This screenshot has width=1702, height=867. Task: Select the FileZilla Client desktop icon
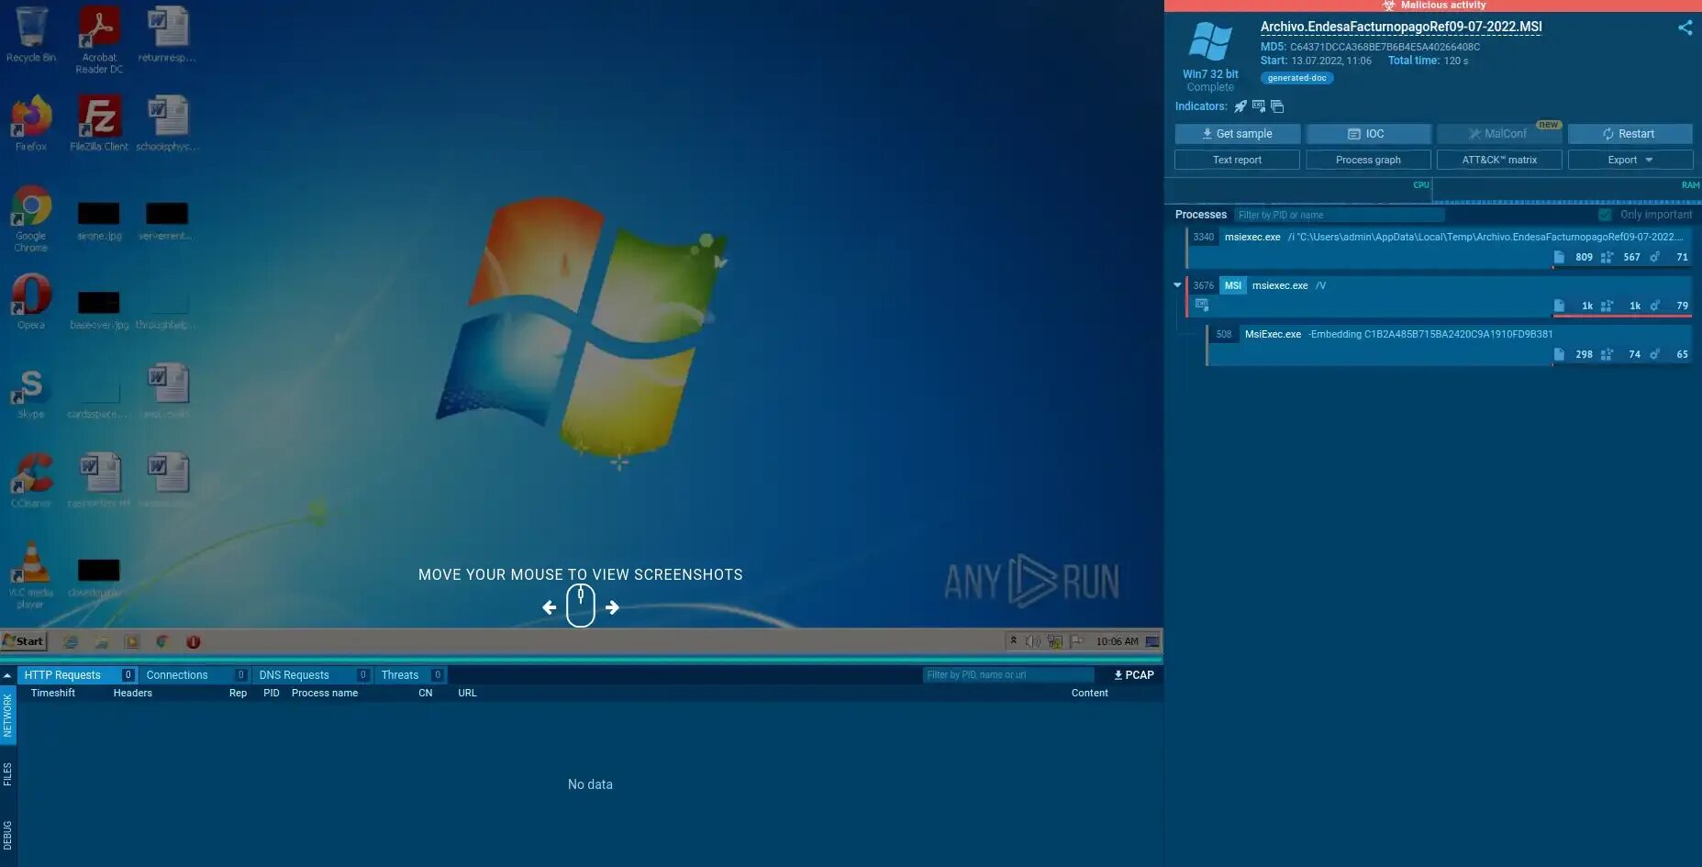pos(99,124)
